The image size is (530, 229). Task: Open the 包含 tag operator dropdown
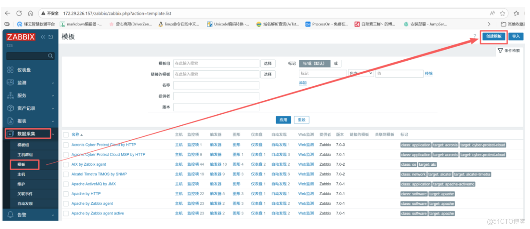point(361,73)
